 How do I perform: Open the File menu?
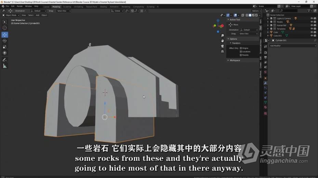(x=7, y=6)
